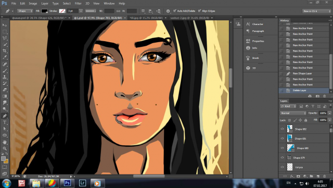Viewport: 333px width, 188px height.
Task: Select the Clone Stamp tool
Action: pyautogui.click(x=5, y=77)
